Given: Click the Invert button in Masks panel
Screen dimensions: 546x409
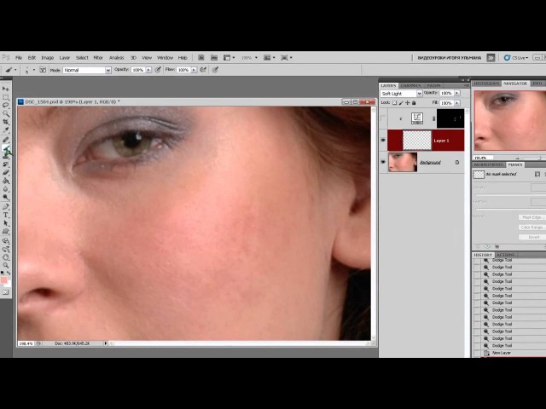Looking at the screenshot, I should click(x=531, y=237).
